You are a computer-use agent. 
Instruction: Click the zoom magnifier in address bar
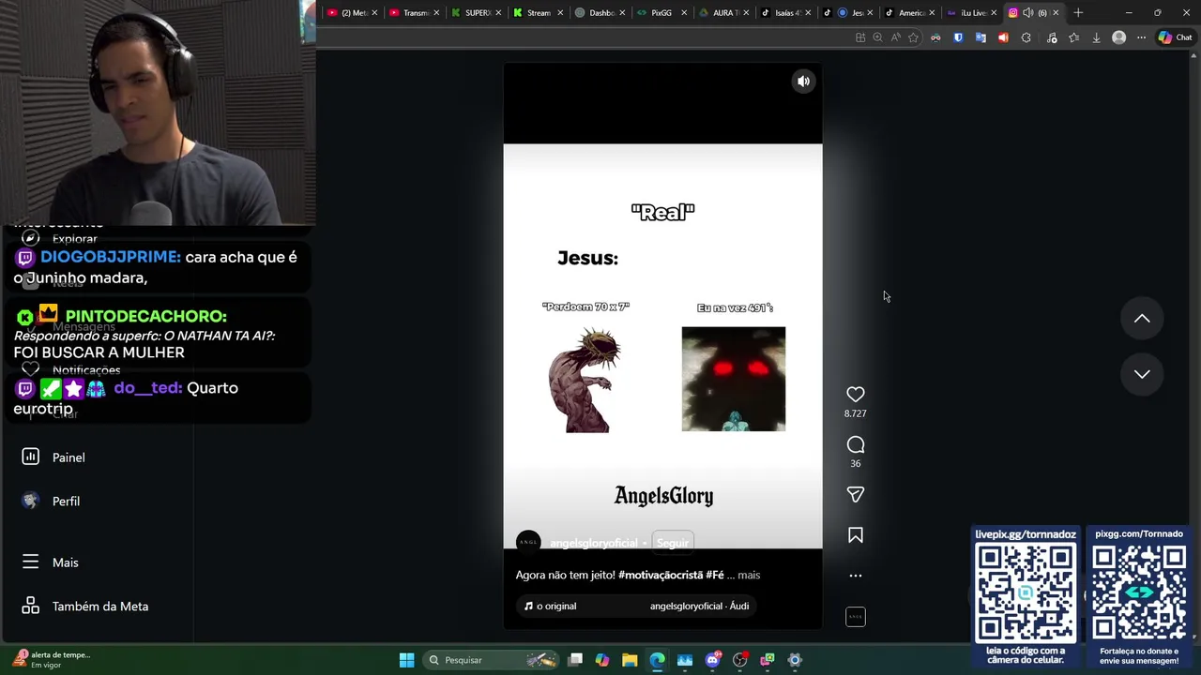tap(877, 37)
